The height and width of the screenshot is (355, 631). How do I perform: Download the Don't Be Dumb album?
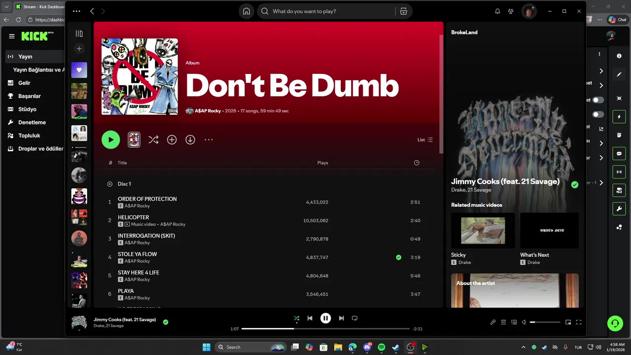(190, 140)
